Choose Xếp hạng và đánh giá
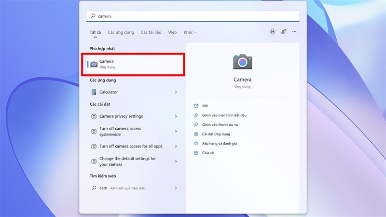This screenshot has height=217, width=386. click(220, 143)
